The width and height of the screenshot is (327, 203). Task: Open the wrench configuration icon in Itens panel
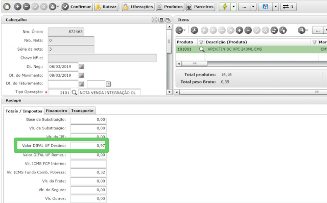tap(194, 30)
